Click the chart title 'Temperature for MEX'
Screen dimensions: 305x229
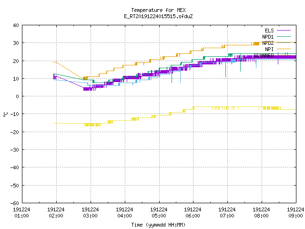tap(158, 10)
